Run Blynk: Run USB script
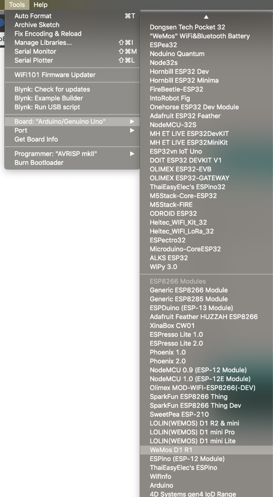Screen dimensions: 273x497 [72, 107]
